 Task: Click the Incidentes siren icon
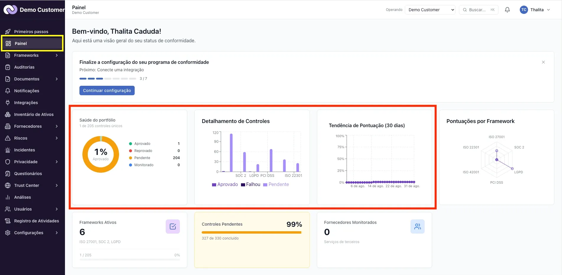point(8,150)
